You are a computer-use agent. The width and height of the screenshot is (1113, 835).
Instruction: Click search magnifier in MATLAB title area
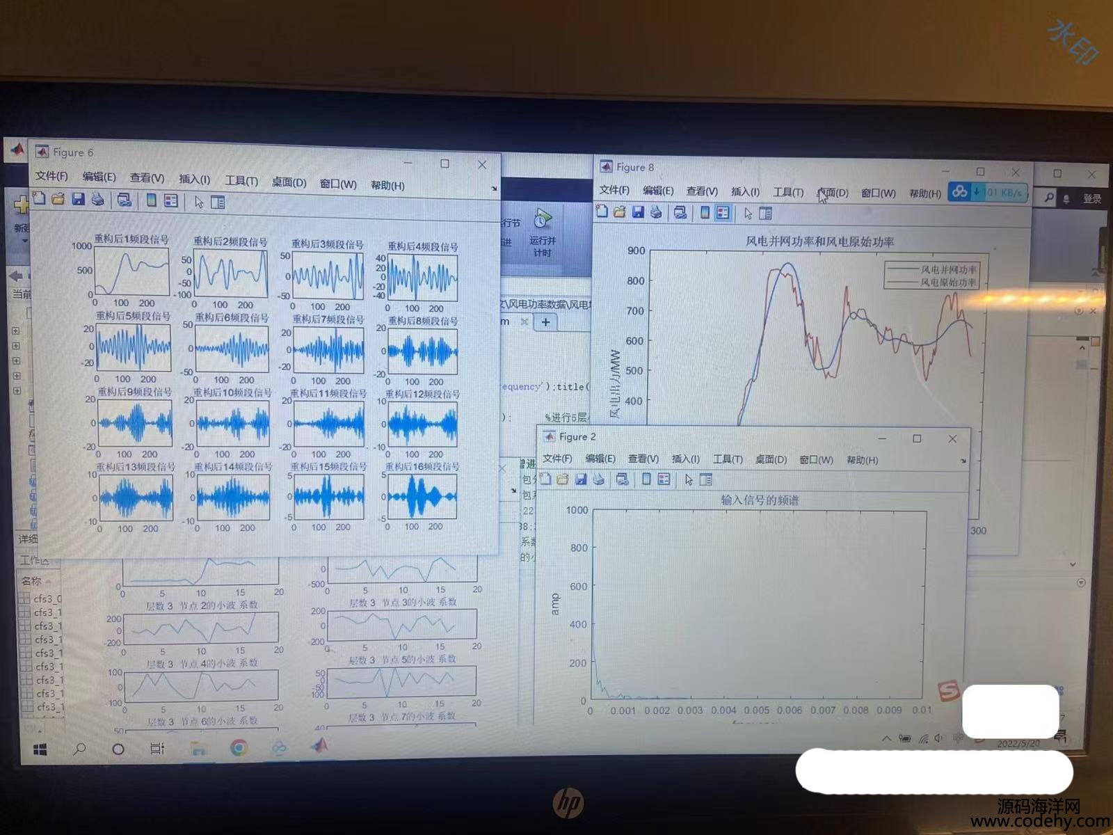pyautogui.click(x=1049, y=198)
